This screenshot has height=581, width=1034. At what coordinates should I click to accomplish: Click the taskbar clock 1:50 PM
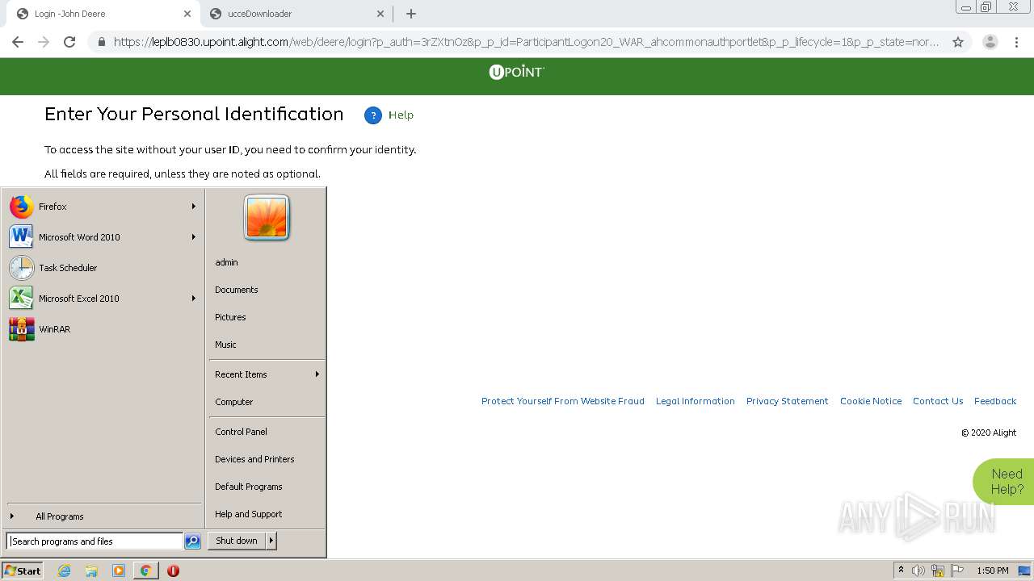(993, 571)
